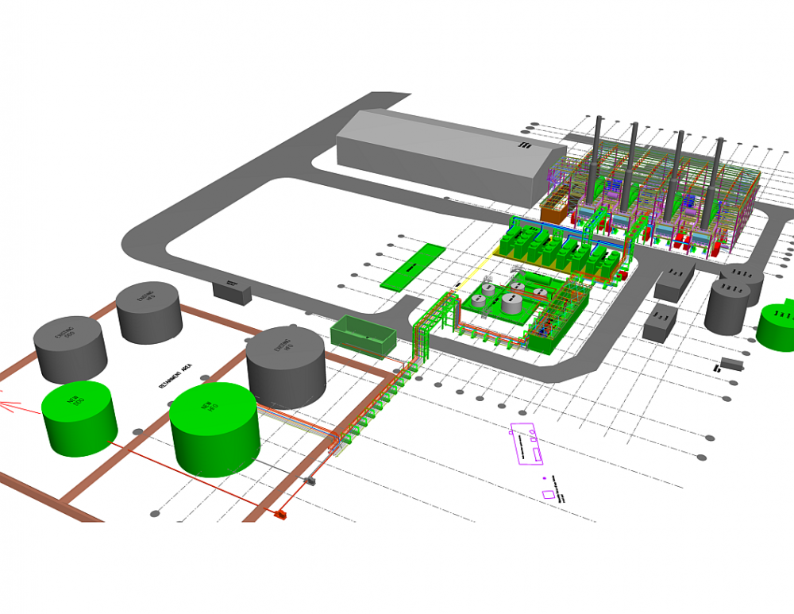
Task: Click the large magenta outlined rectangle
Action: [529, 443]
